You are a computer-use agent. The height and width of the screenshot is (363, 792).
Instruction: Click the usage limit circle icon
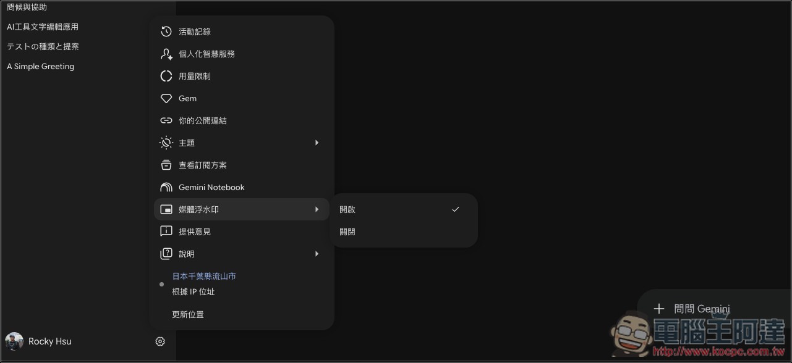166,76
